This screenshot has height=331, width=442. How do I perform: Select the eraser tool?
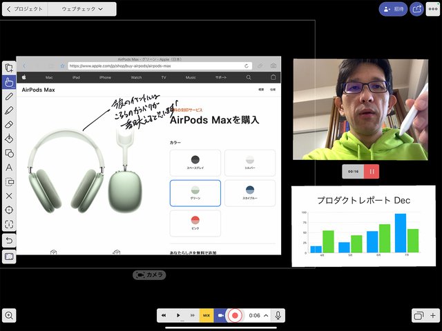[x=9, y=125]
